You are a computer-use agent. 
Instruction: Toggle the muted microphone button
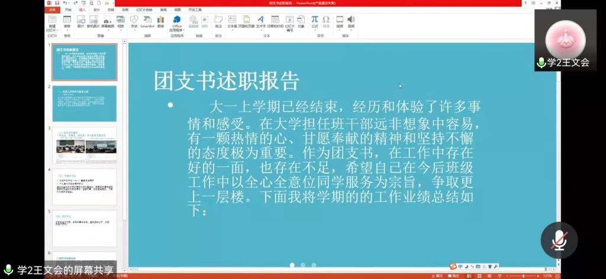[x=558, y=240]
